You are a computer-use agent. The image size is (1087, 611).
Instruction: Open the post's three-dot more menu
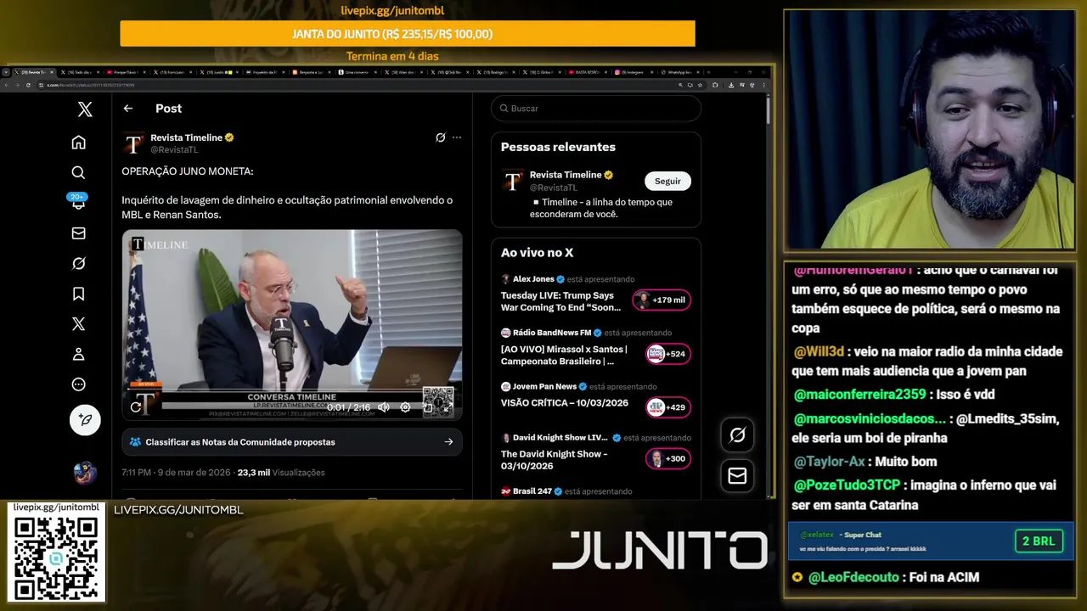pyautogui.click(x=457, y=137)
